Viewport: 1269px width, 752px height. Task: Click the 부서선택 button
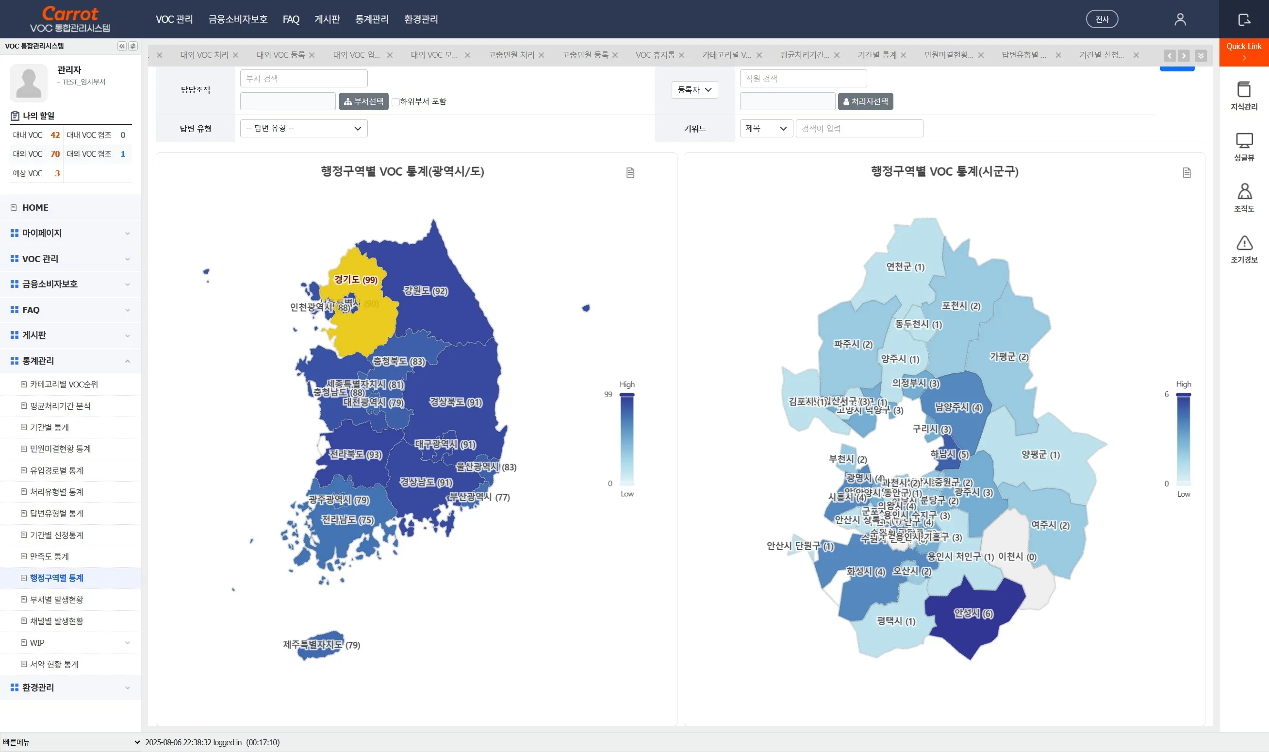[x=363, y=101]
